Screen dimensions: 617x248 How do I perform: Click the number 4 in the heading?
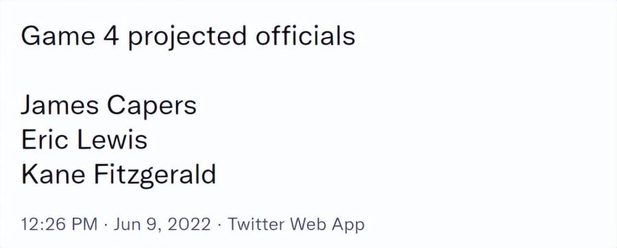(x=111, y=35)
